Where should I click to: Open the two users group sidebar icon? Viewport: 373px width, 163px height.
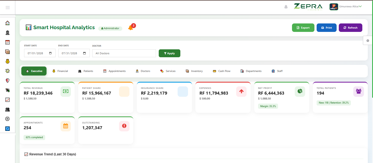coord(8,109)
